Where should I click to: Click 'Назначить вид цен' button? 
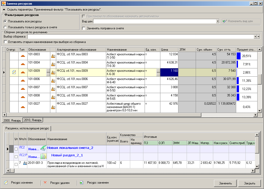point(241,21)
